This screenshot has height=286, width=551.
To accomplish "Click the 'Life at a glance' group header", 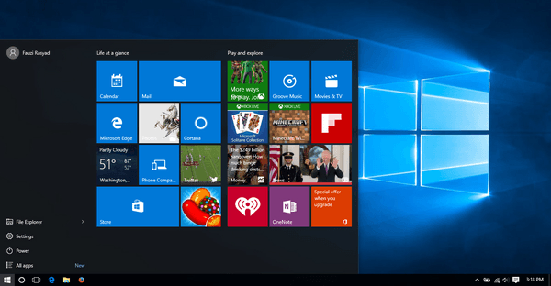I will (112, 53).
